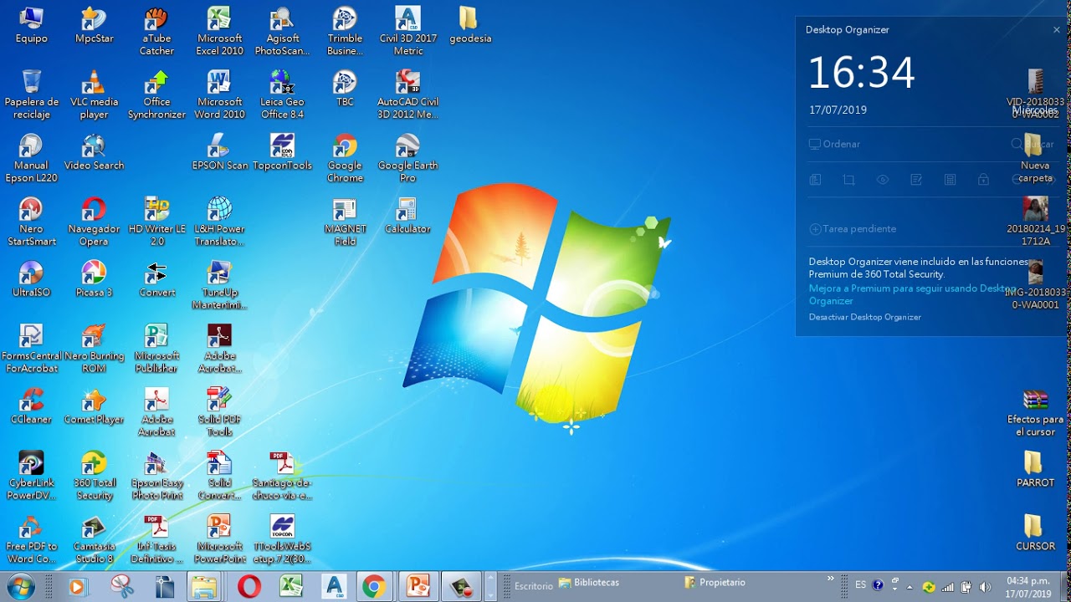Select the Civil 3D 2017 Metric shortcut
Viewport: 1071px width, 602px height.
tap(407, 32)
